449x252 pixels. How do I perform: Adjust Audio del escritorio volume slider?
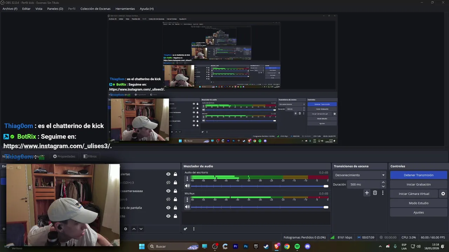260,186
